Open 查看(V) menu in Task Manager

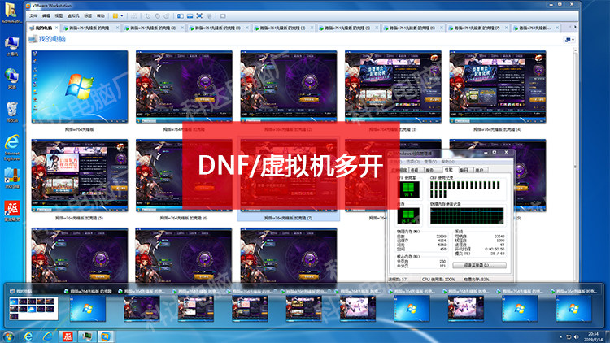(x=430, y=162)
